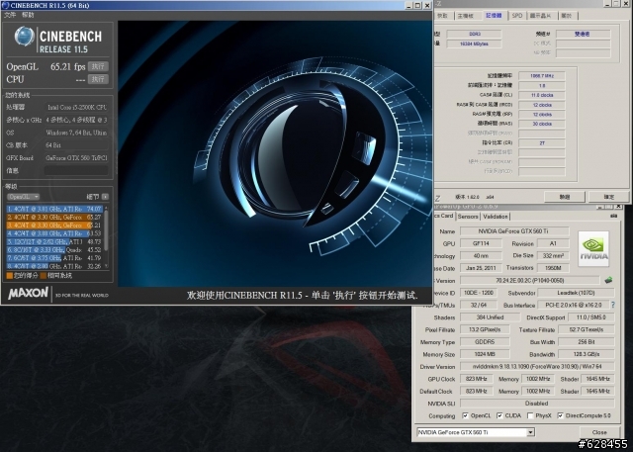The image size is (633, 452).
Task: Click the Driver Version ForceWare 310.90 field
Action: point(537,366)
